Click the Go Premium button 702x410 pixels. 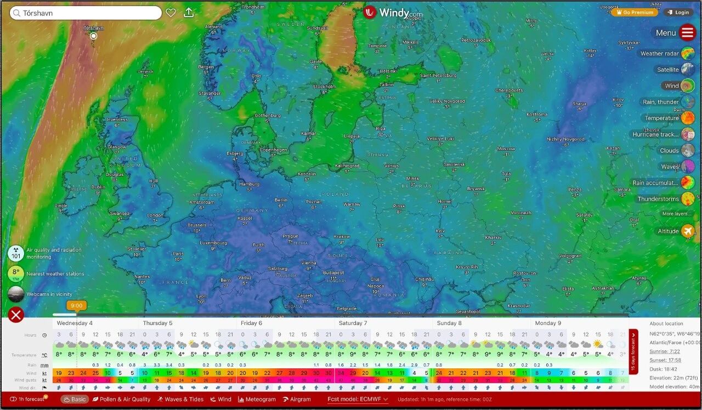coord(635,12)
